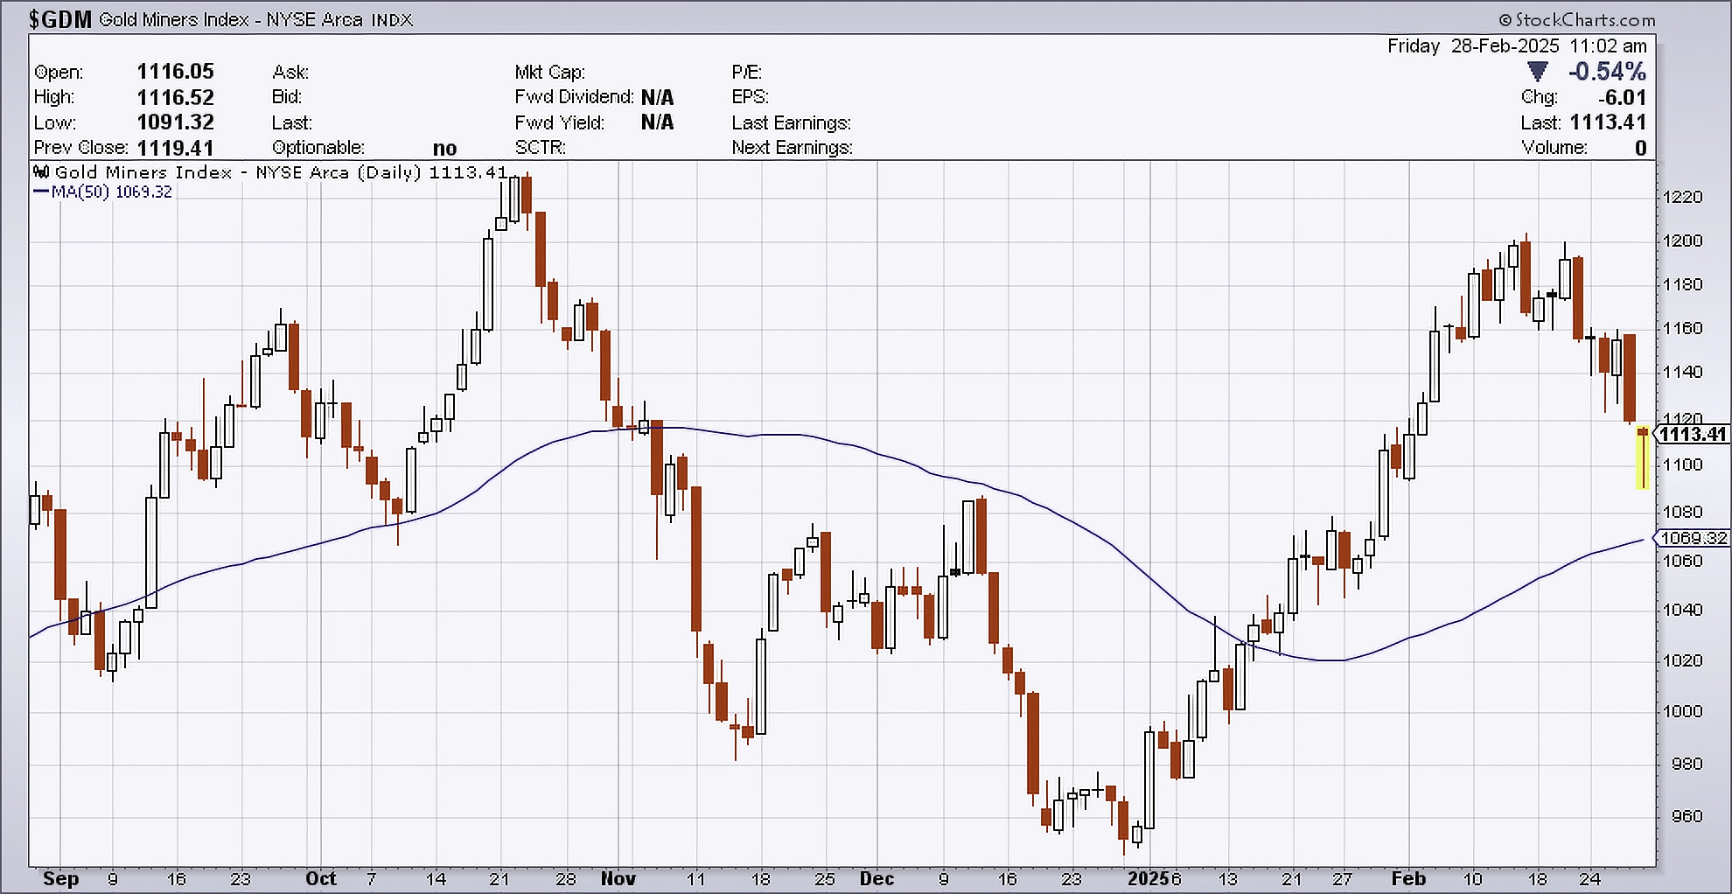The height and width of the screenshot is (894, 1732).
Task: Click the Optionable value no
Action: coord(444,148)
